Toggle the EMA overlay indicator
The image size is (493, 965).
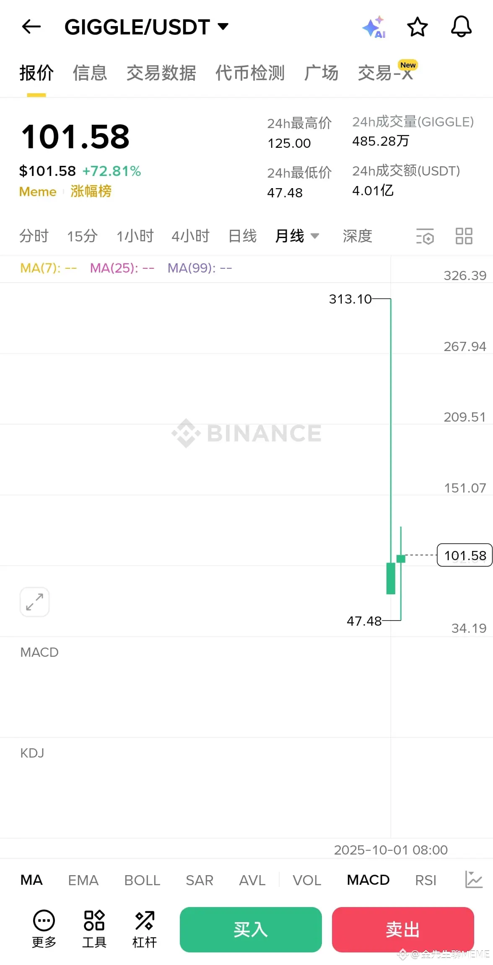coord(83,880)
